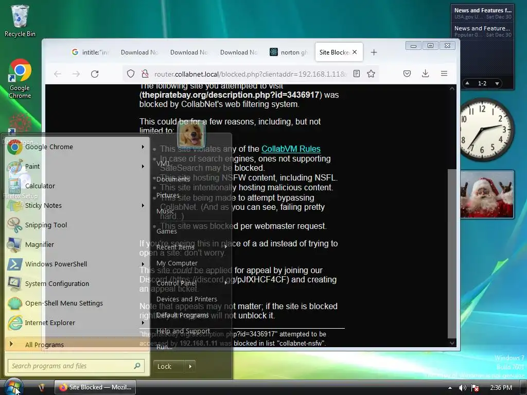Open Documents from Start menu
This screenshot has height=395, width=527.
pyautogui.click(x=173, y=179)
